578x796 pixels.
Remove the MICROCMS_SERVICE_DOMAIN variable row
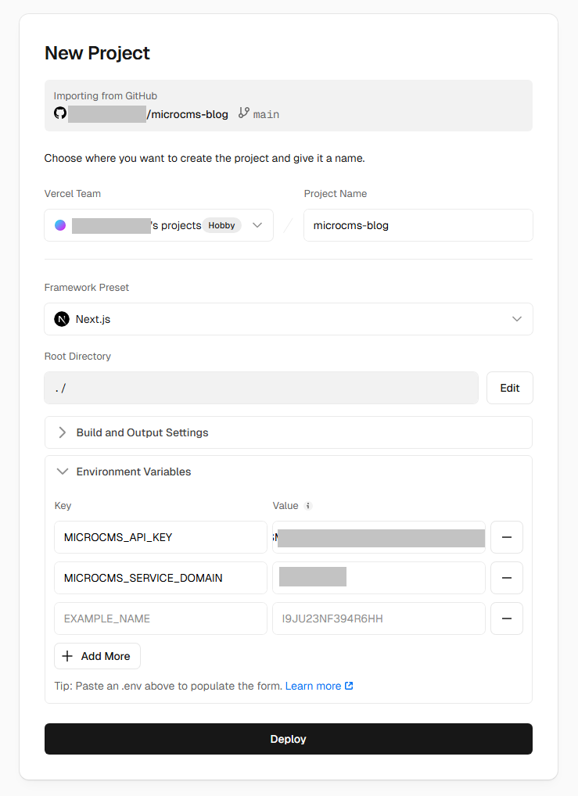coord(506,578)
